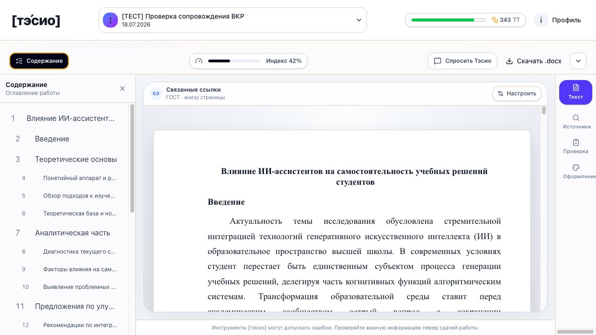This screenshot has width=596, height=335.
Task: Switch to the Проверка tab
Action: tap(576, 147)
